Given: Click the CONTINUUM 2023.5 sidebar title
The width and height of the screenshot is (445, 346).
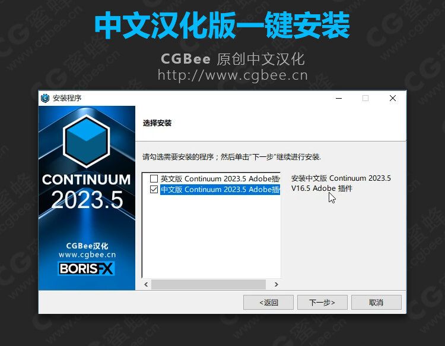Looking at the screenshot, I should (87, 191).
